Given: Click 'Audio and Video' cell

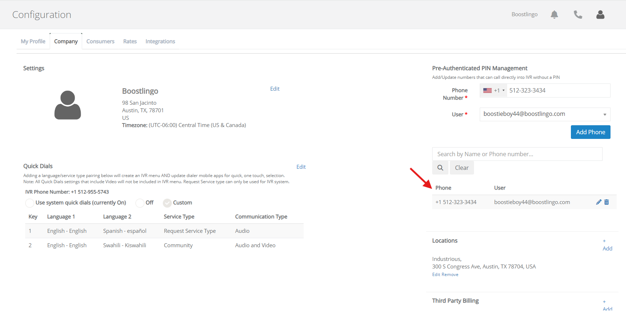Looking at the screenshot, I should click(x=255, y=245).
